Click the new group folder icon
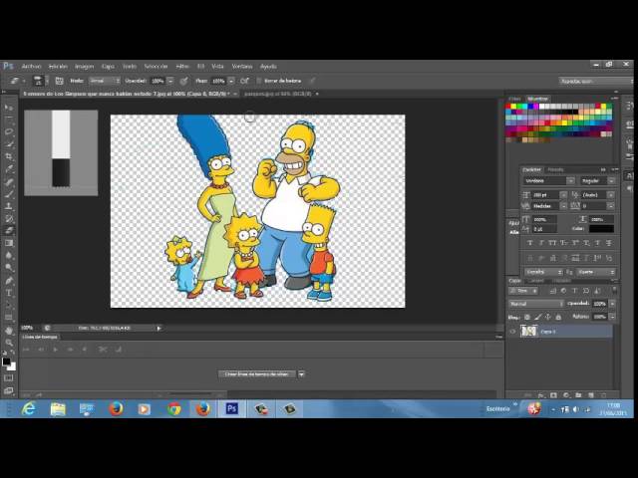Viewport: 638px width, 478px height. (x=578, y=395)
